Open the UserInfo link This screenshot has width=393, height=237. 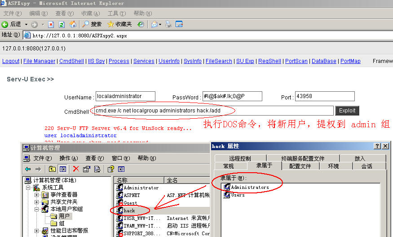tap(169, 61)
